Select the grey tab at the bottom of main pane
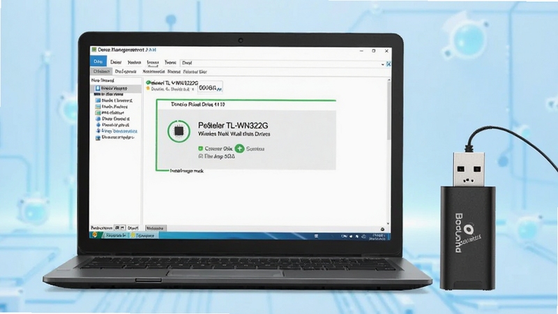This screenshot has width=558, height=314. (156, 228)
